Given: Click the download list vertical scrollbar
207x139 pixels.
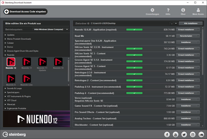Looking at the screenshot, I should 203,52.
